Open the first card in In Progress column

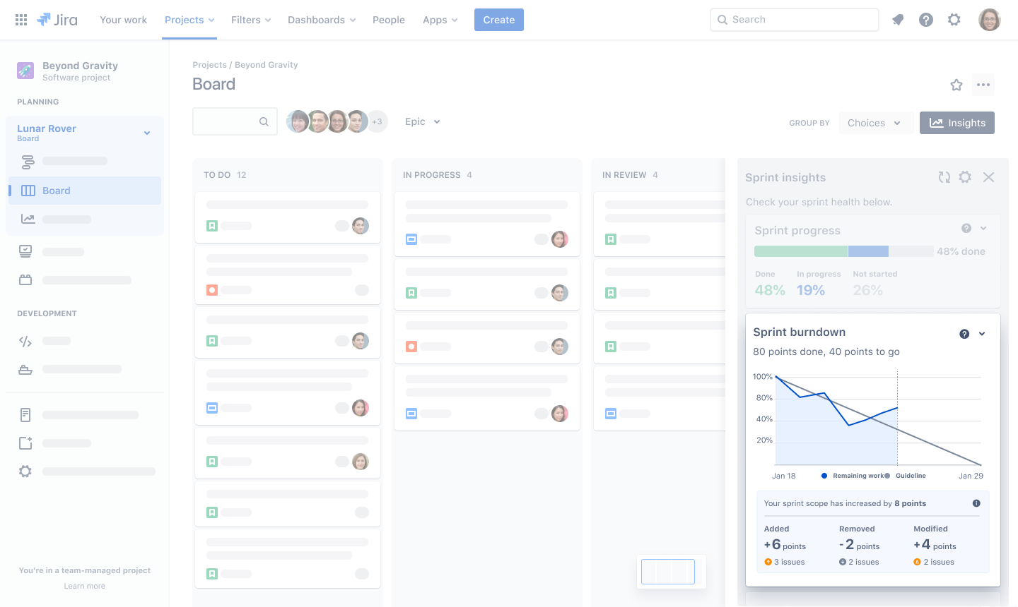tap(487, 224)
